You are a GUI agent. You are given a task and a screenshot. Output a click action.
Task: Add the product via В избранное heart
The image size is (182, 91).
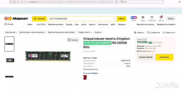point(153,33)
